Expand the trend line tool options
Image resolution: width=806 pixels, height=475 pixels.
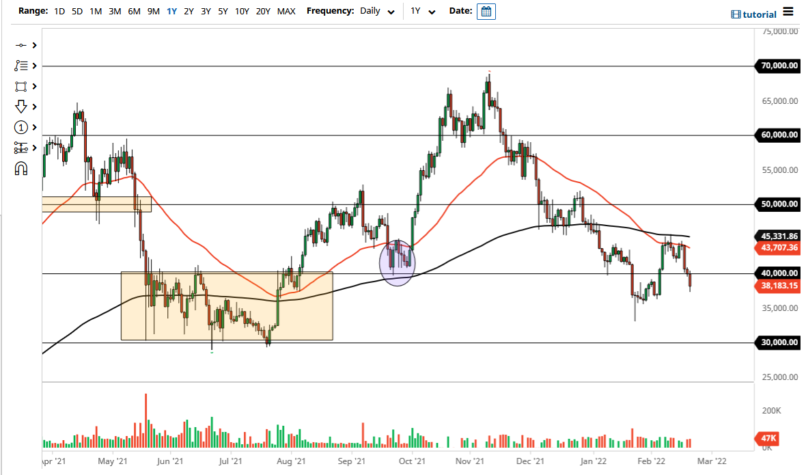click(33, 45)
